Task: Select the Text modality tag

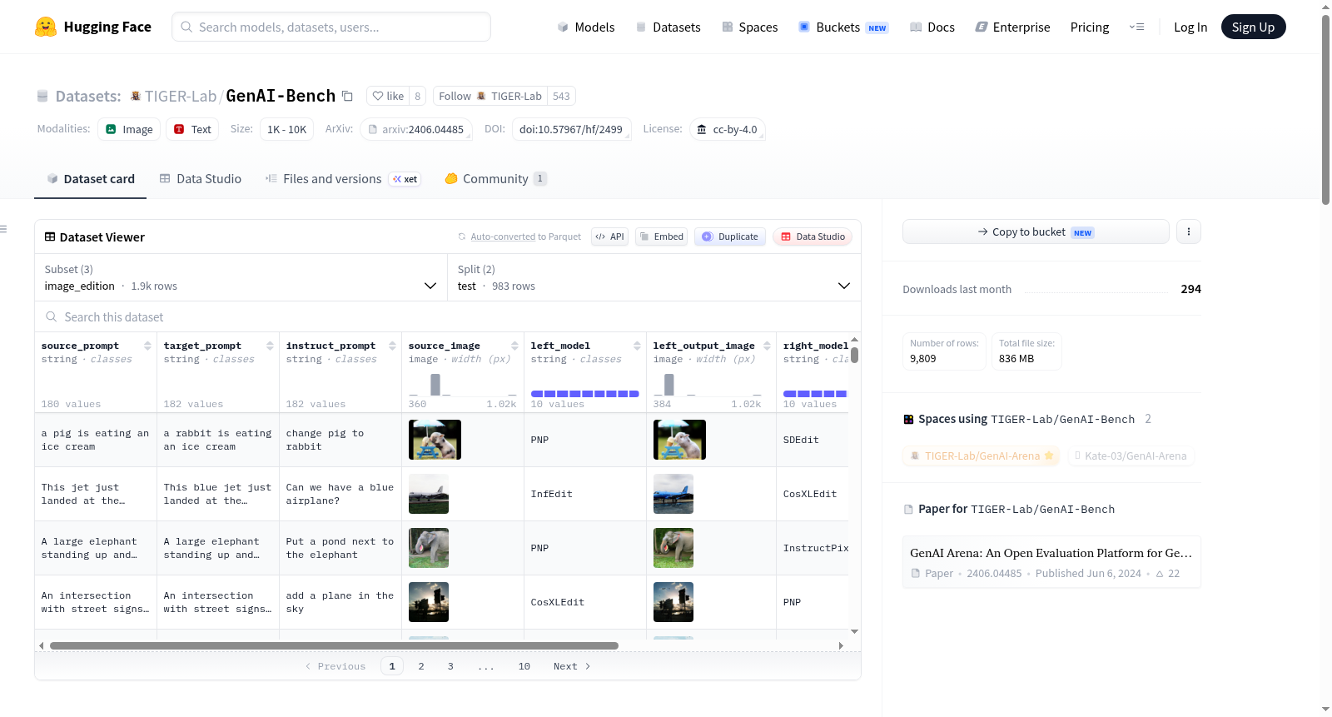Action: (192, 129)
